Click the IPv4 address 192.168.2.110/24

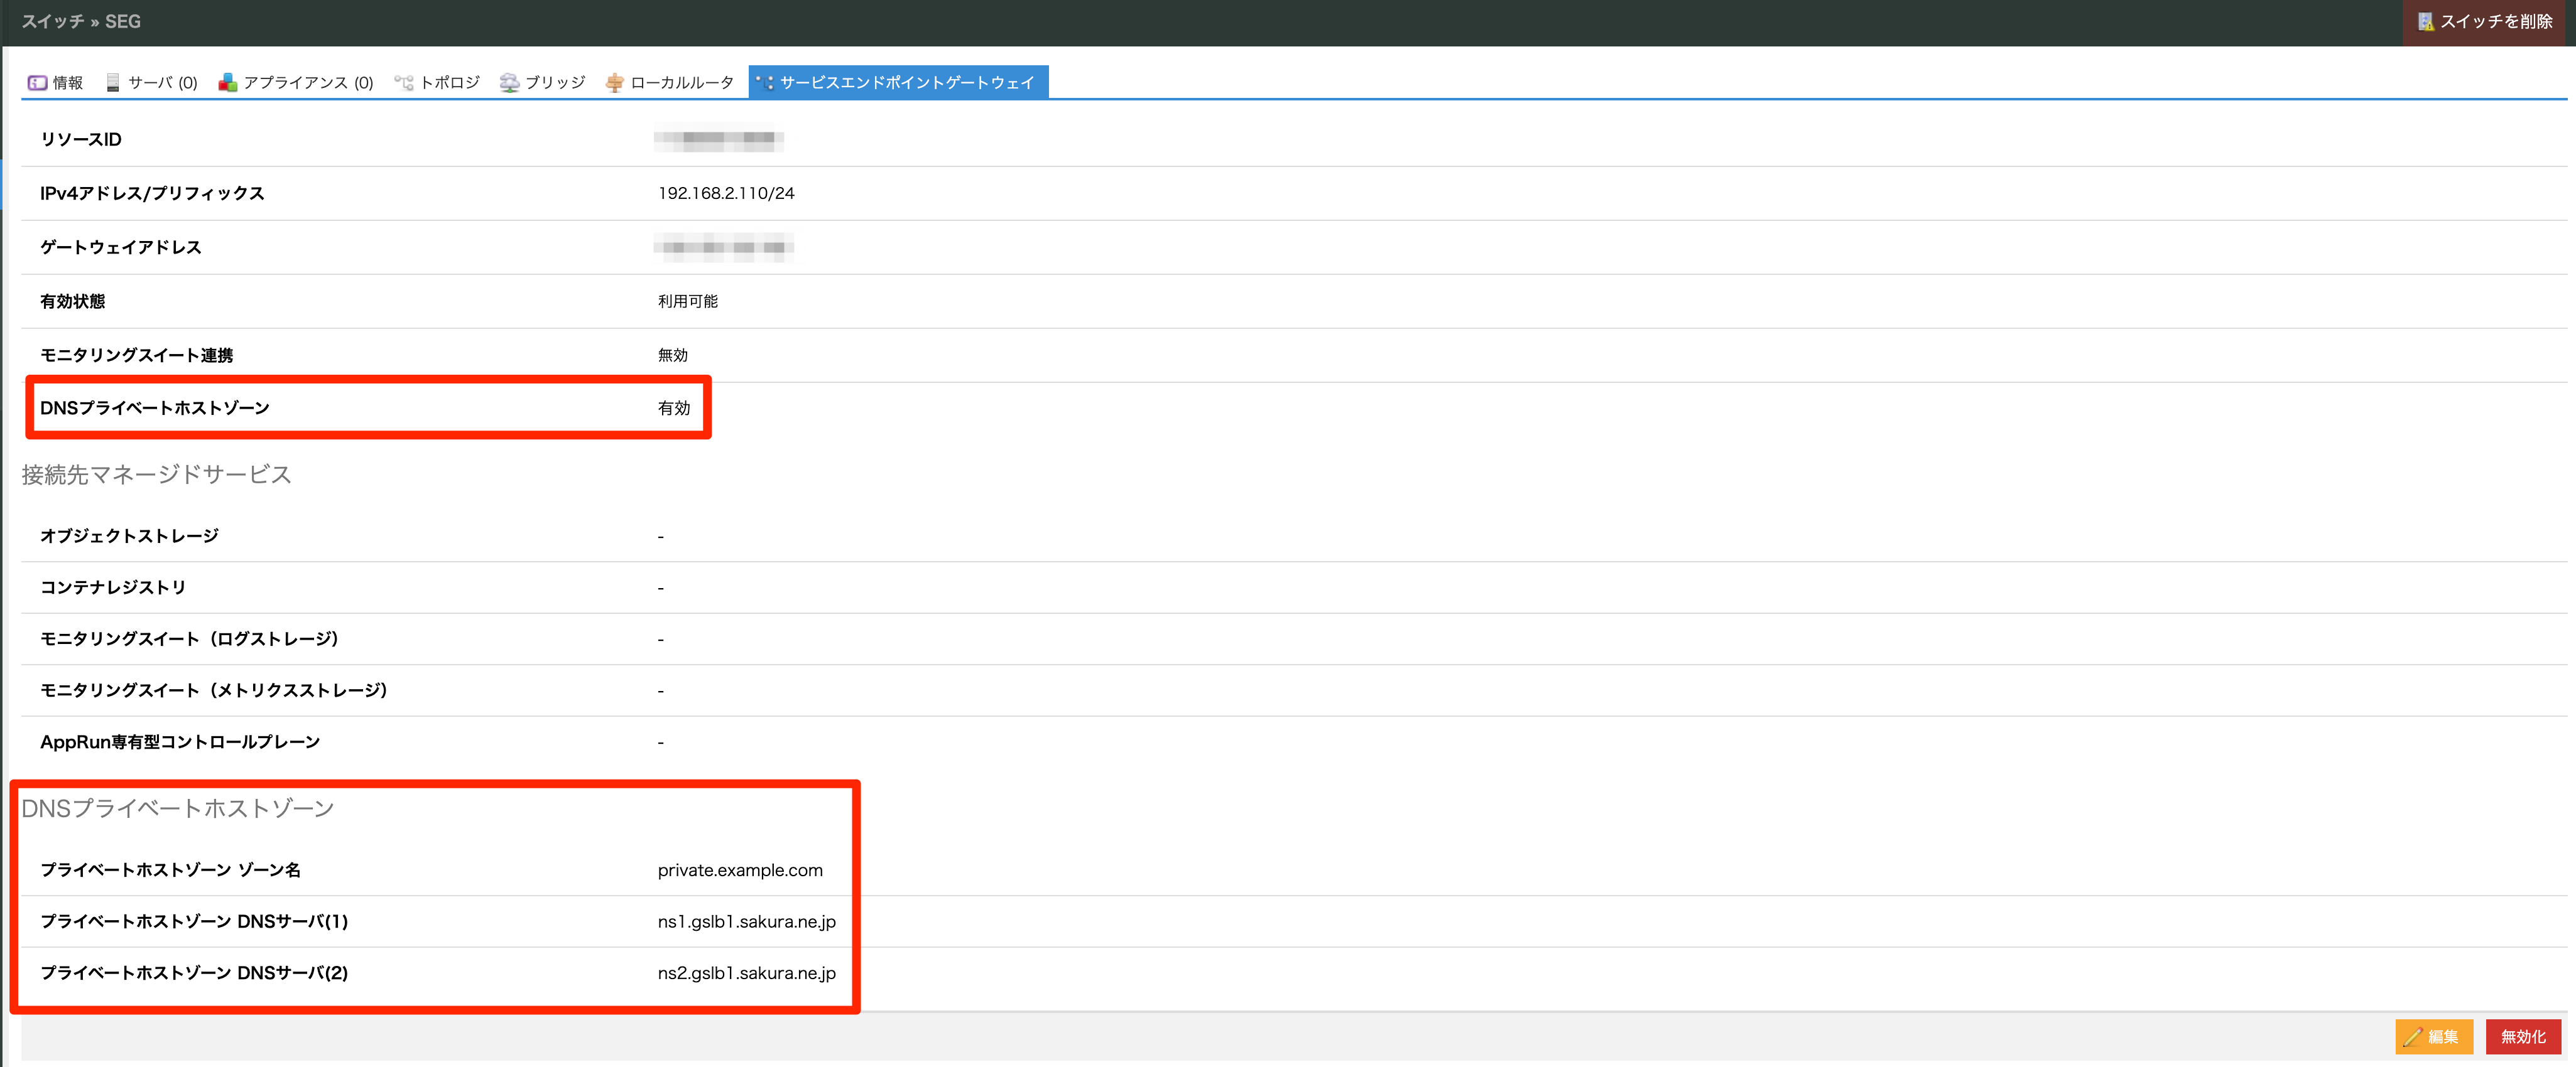[x=726, y=194]
